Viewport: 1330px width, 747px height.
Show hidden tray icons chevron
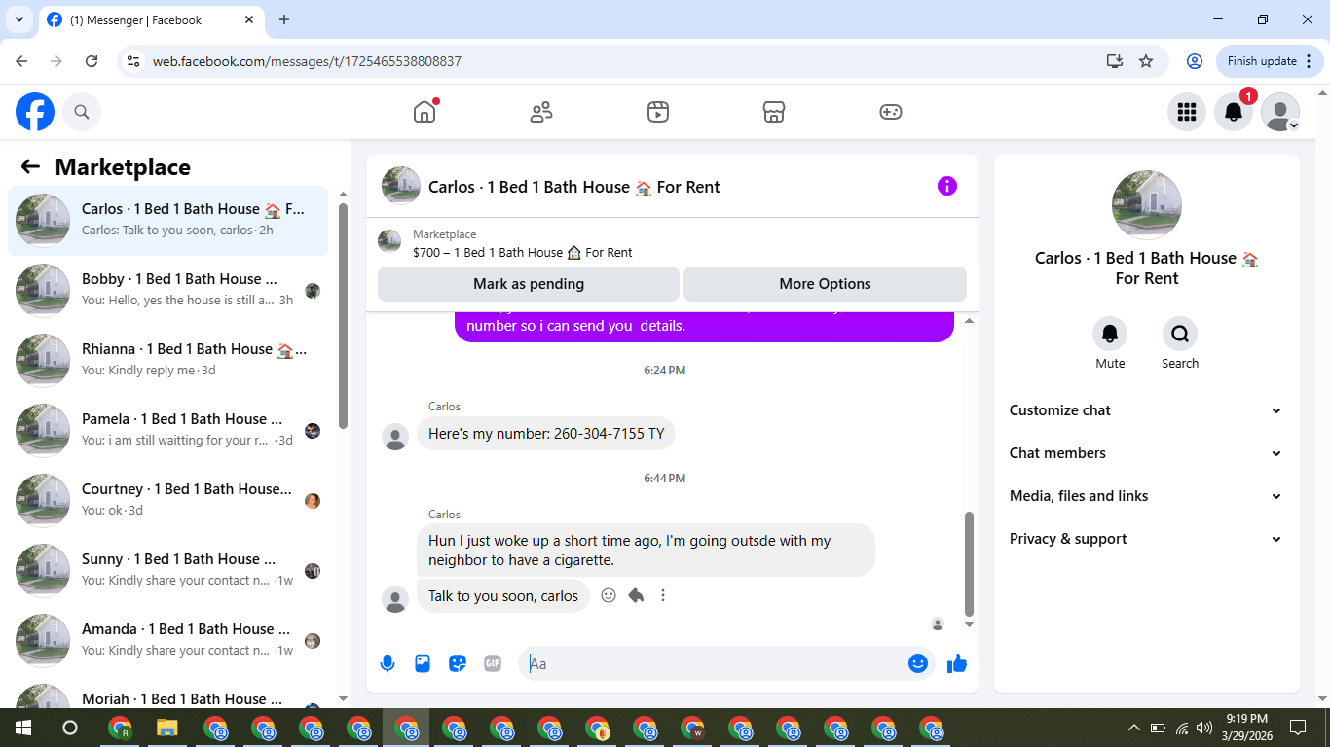[x=1133, y=728]
